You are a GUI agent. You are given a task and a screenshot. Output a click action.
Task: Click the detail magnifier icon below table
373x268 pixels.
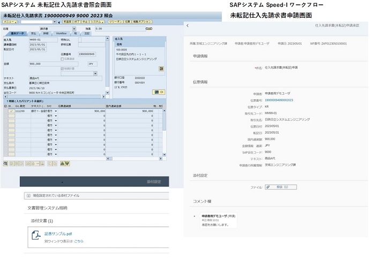click(x=6, y=163)
